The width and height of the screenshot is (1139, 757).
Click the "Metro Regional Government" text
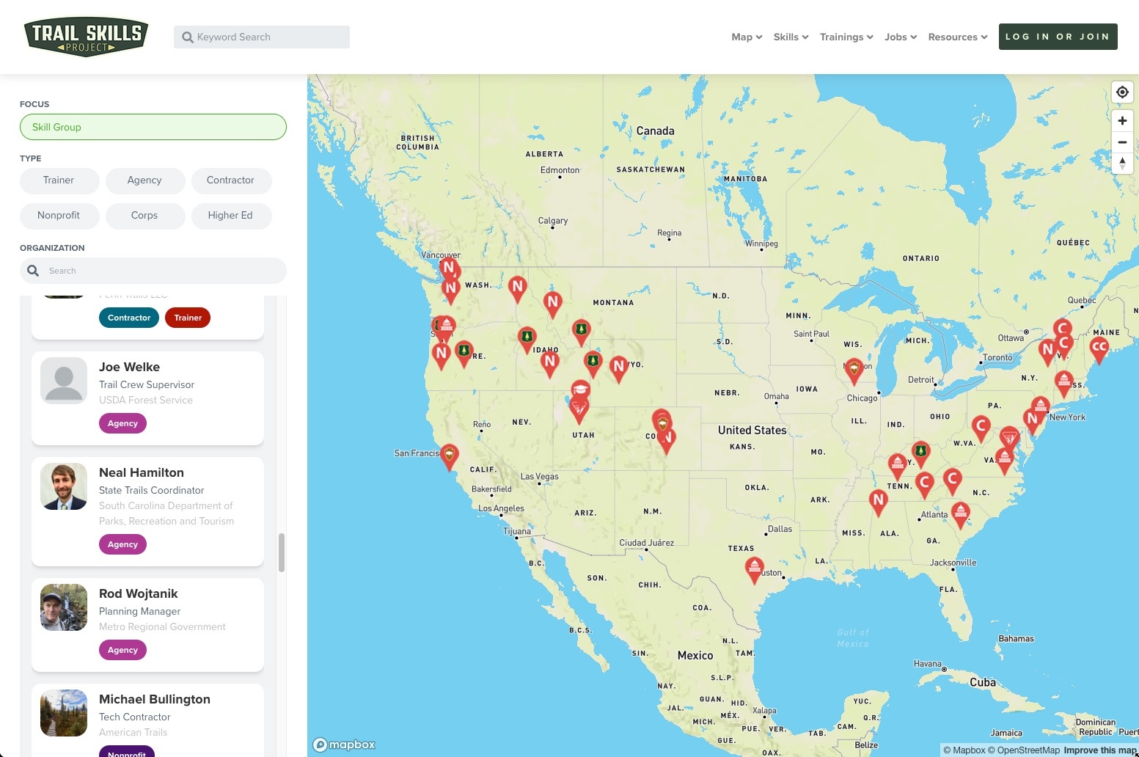tap(162, 626)
